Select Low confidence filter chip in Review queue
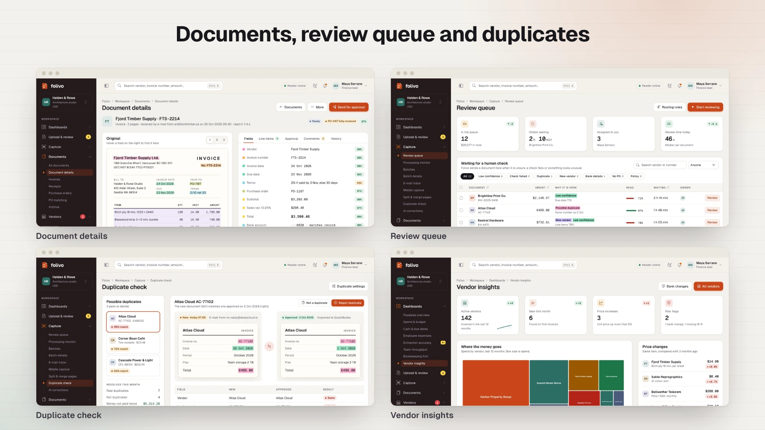The height and width of the screenshot is (430, 765). [x=490, y=176]
